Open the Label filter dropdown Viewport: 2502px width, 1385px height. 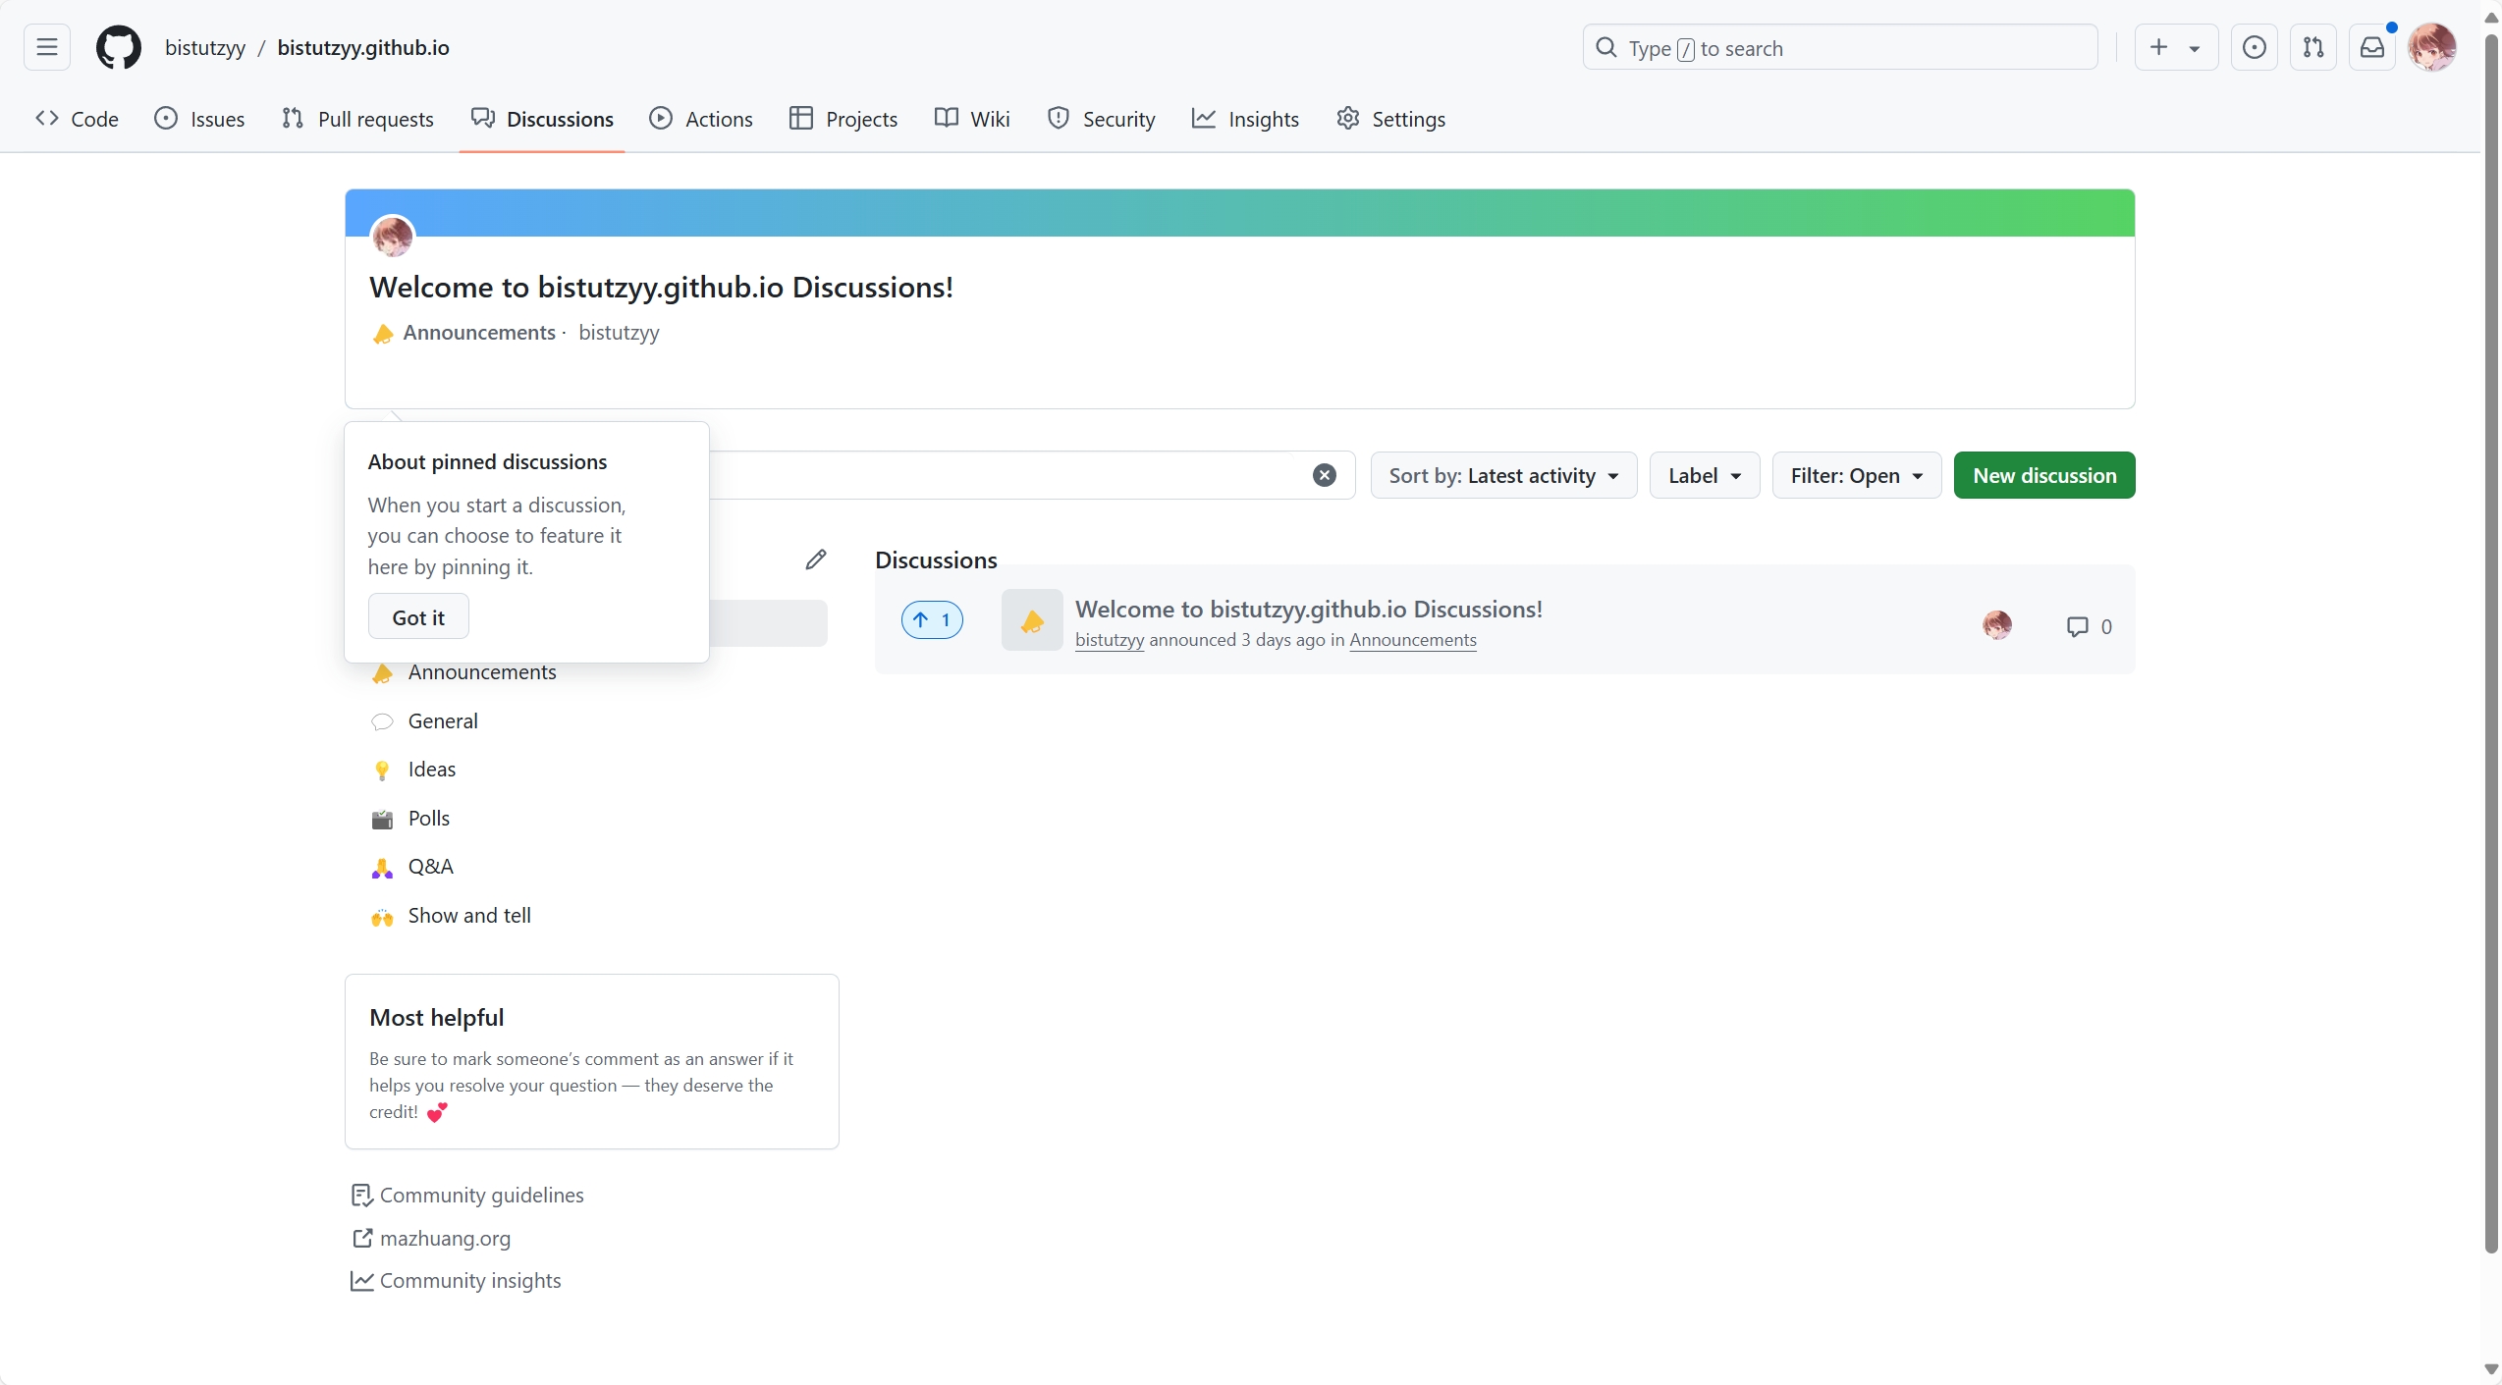pyautogui.click(x=1705, y=475)
